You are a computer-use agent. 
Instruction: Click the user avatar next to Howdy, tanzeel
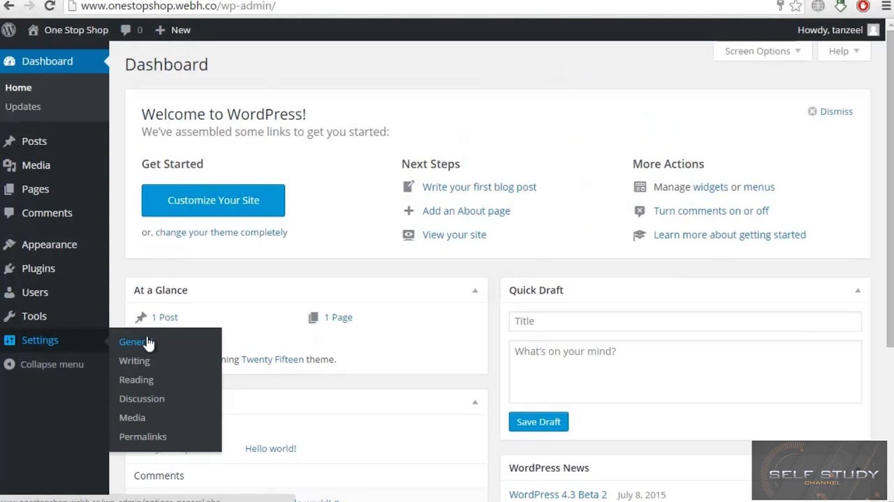tap(874, 30)
